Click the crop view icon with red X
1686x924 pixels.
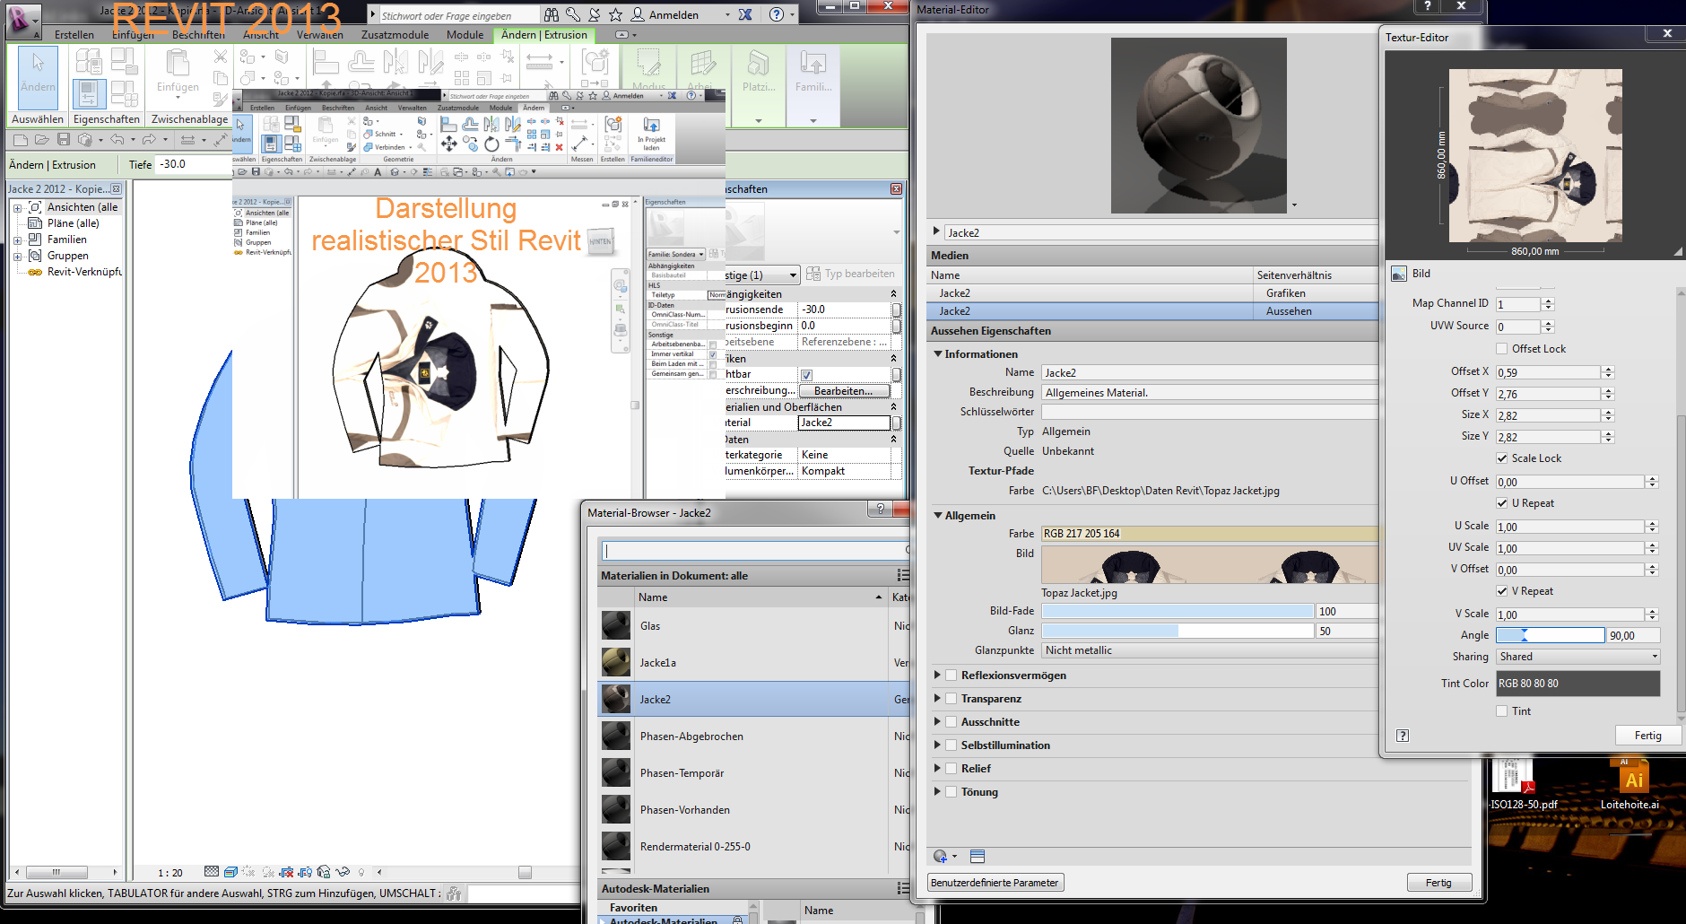click(287, 872)
